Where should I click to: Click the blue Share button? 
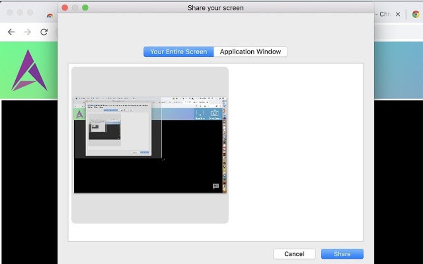coord(342,254)
